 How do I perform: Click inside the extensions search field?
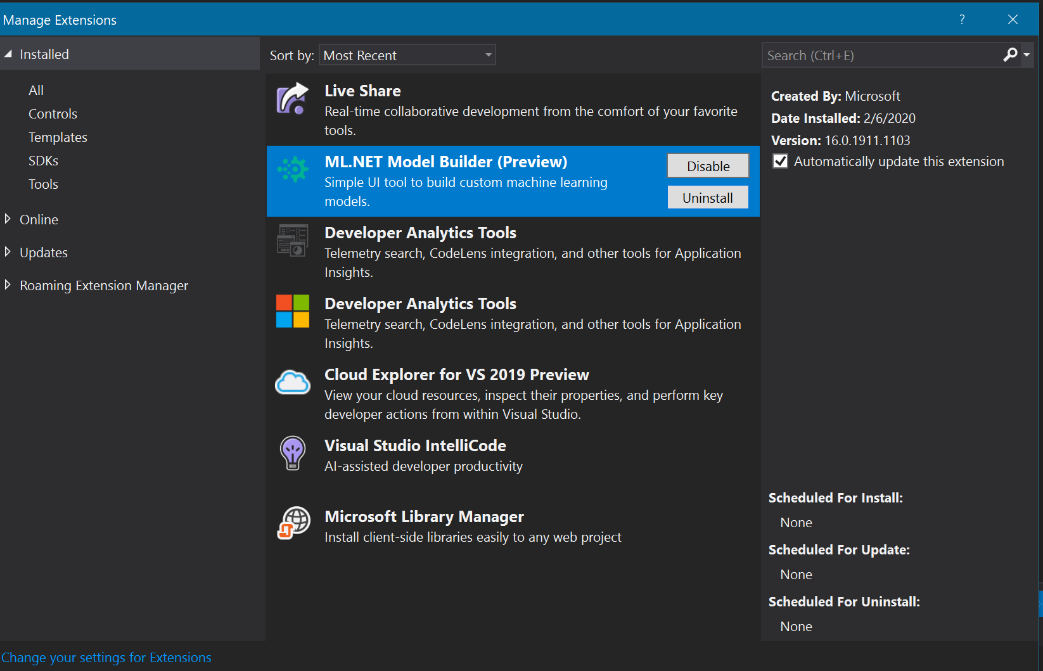coord(874,55)
